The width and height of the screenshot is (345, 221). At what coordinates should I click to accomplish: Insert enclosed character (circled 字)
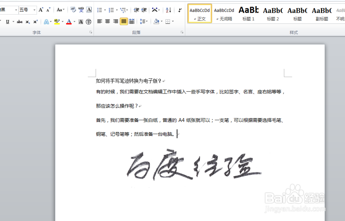click(x=88, y=21)
